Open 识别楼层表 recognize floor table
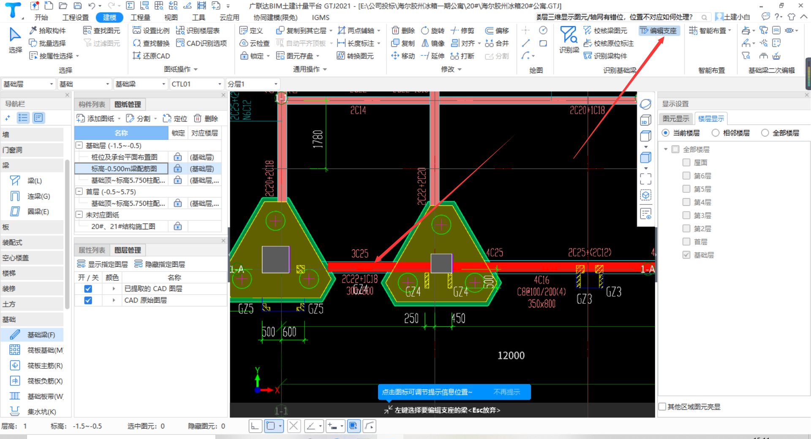 [198, 30]
